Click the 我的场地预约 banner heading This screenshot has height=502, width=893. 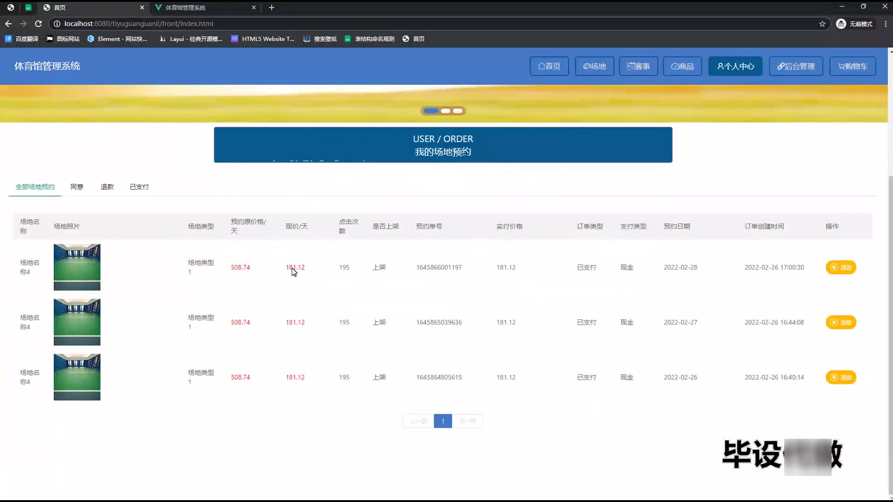coord(443,152)
